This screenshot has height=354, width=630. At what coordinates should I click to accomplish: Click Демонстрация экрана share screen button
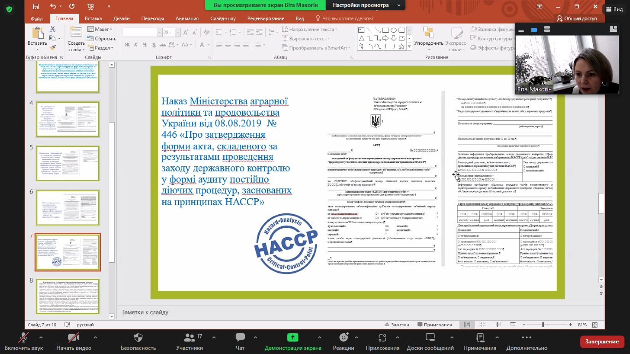point(293,342)
